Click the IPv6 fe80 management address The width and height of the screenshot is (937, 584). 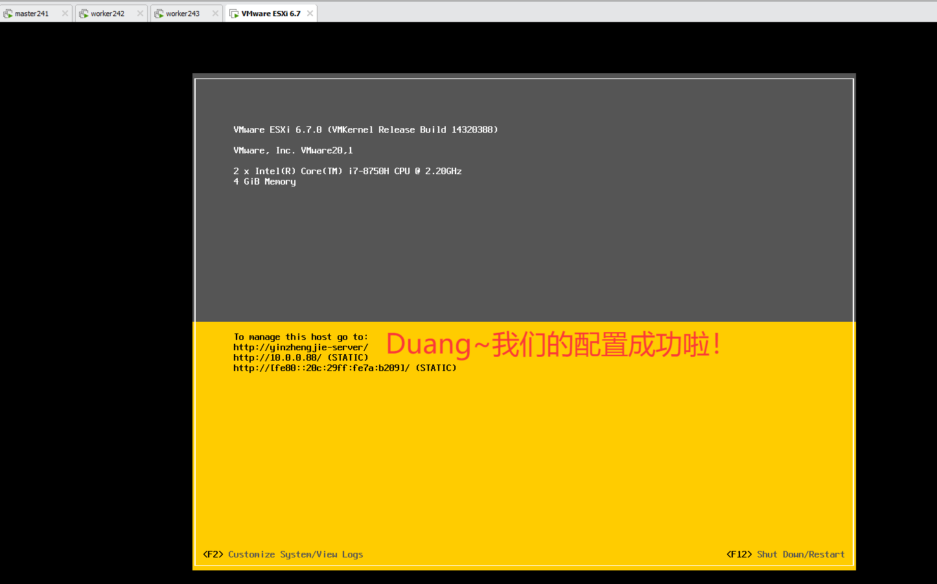pos(345,368)
